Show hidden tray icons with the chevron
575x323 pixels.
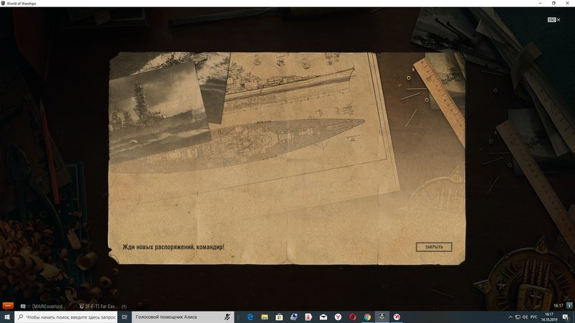[510, 317]
